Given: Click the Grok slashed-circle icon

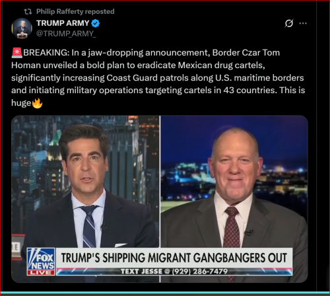Looking at the screenshot, I should [x=289, y=23].
